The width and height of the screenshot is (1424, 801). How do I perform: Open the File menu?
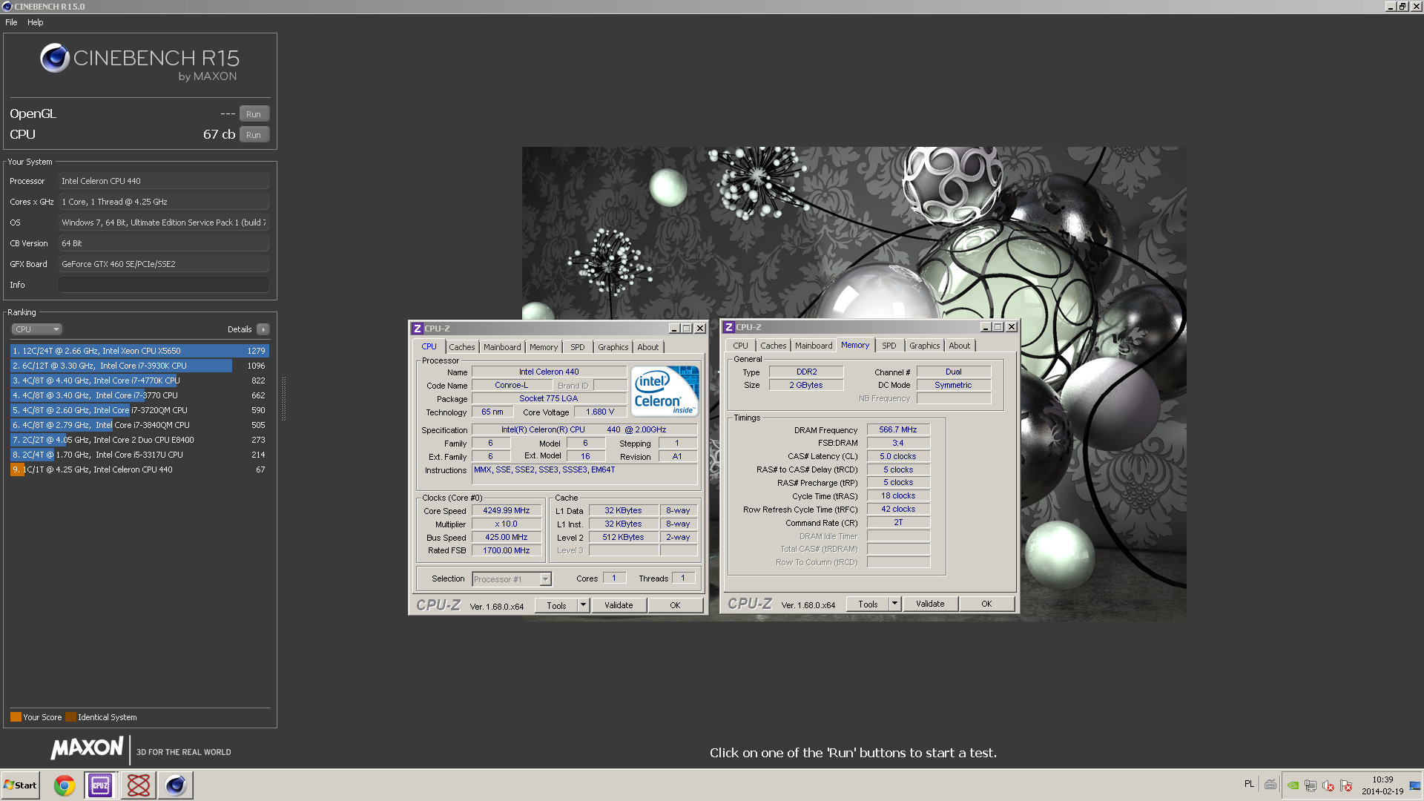coord(11,22)
